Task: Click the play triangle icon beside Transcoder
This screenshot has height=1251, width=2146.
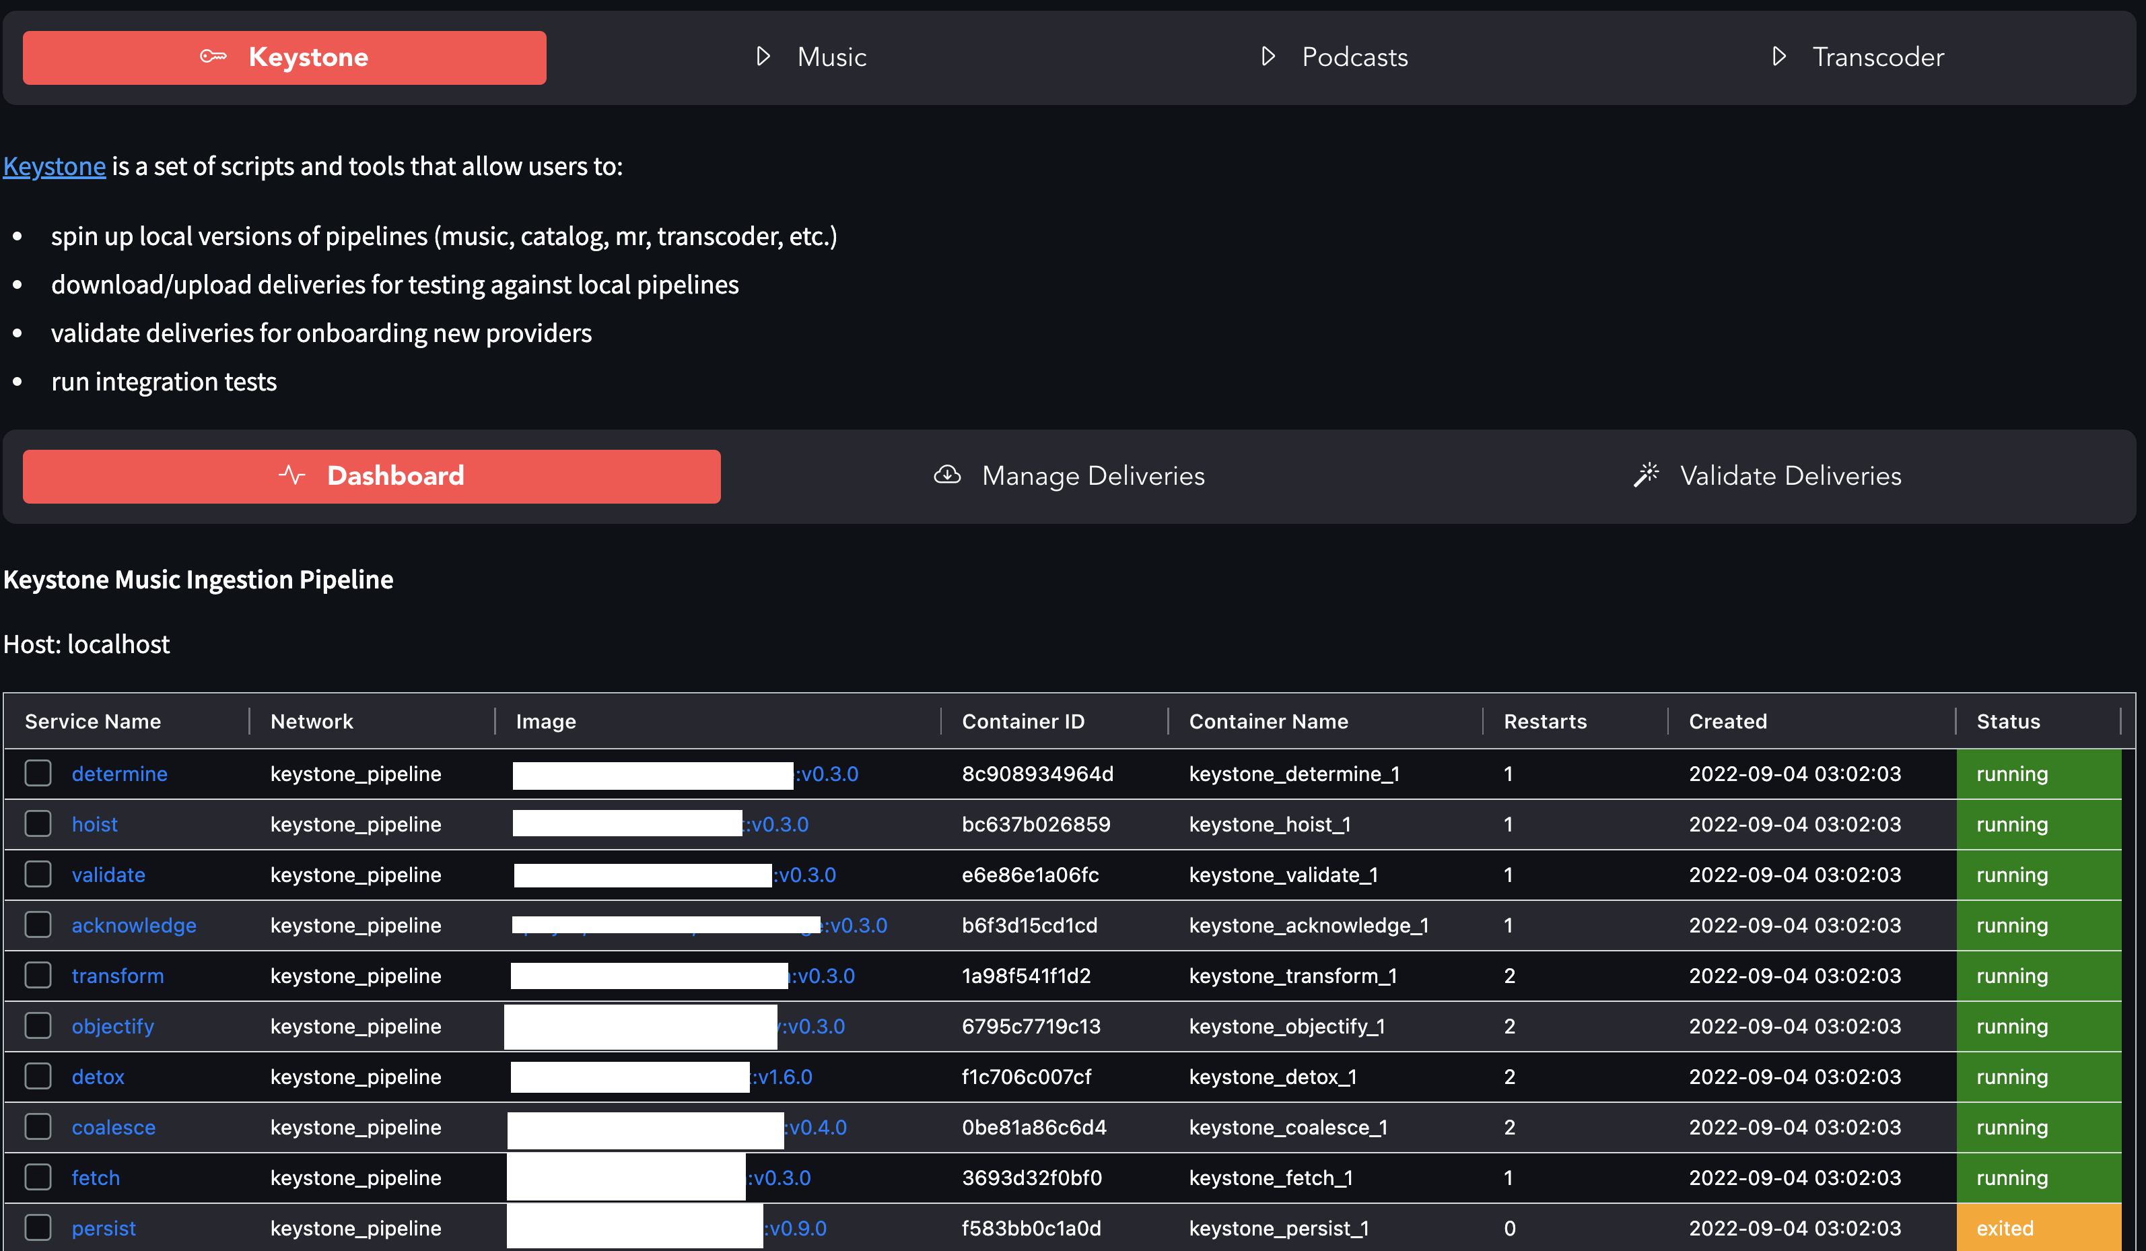Action: [1779, 56]
